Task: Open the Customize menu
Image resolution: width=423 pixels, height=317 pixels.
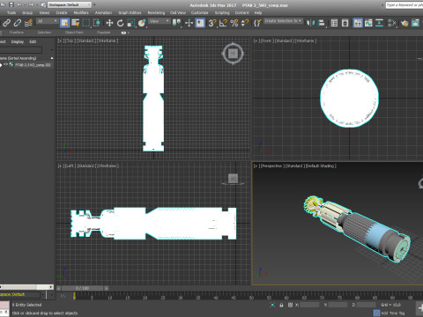Action: pyautogui.click(x=200, y=13)
